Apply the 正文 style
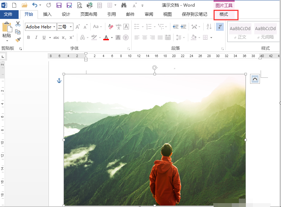The width and height of the screenshot is (281, 207). coord(240,32)
